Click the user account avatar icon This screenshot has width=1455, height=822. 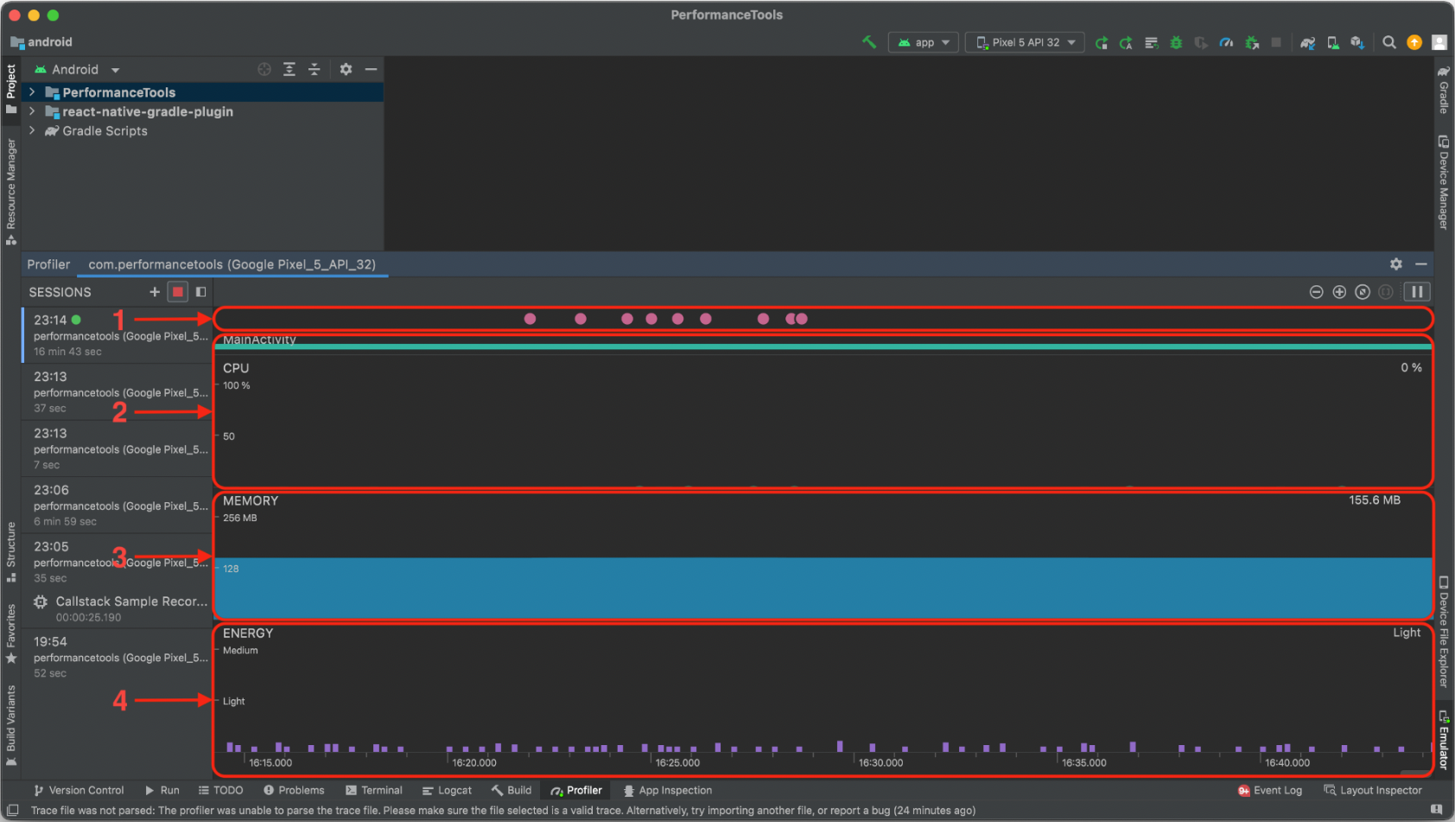coord(1439,42)
